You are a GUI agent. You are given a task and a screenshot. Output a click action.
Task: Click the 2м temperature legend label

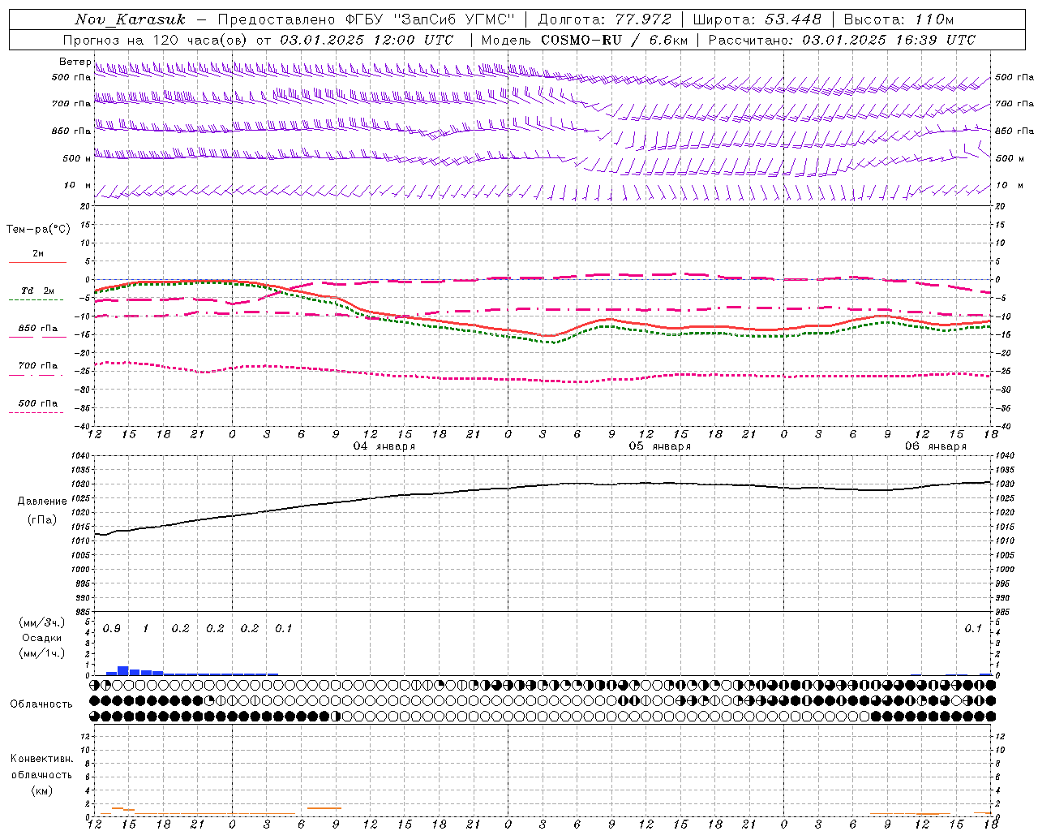tap(38, 254)
